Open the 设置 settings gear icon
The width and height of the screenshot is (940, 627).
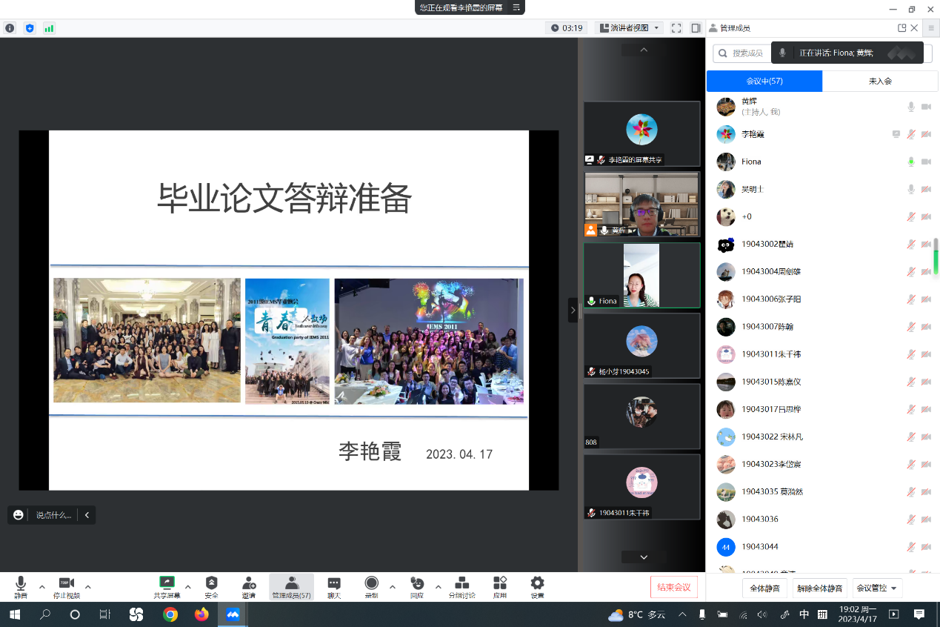point(537,584)
